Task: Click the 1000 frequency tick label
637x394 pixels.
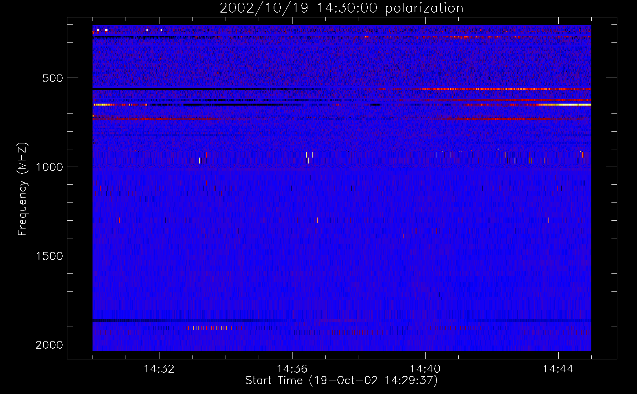Action: [49, 167]
